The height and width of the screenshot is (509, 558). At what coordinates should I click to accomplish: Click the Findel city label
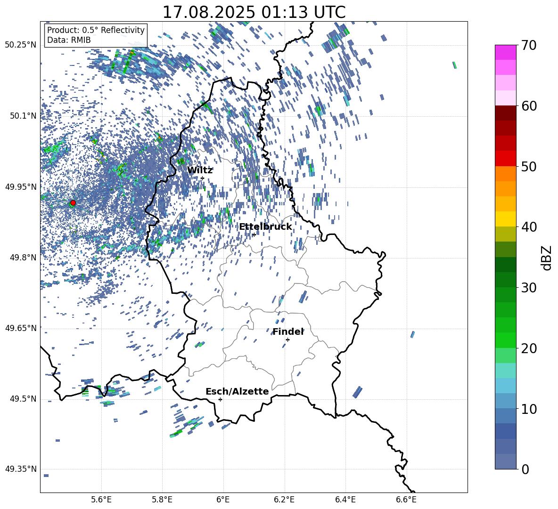(288, 331)
